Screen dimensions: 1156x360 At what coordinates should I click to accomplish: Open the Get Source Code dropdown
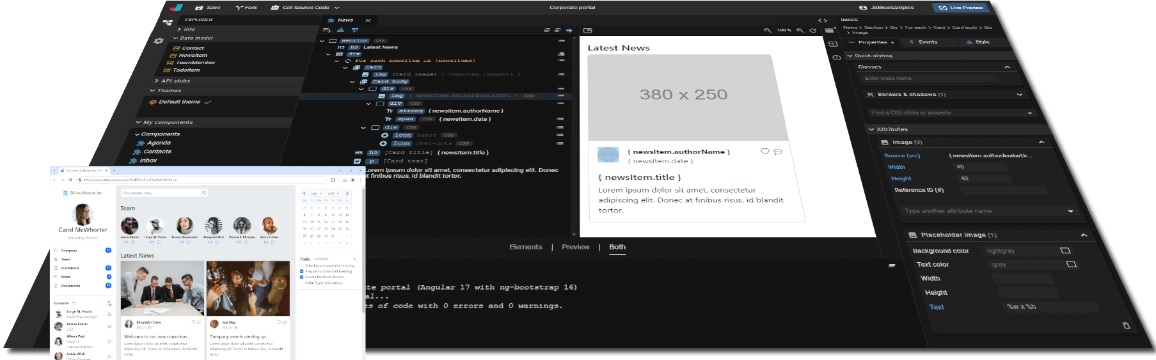pyautogui.click(x=305, y=8)
